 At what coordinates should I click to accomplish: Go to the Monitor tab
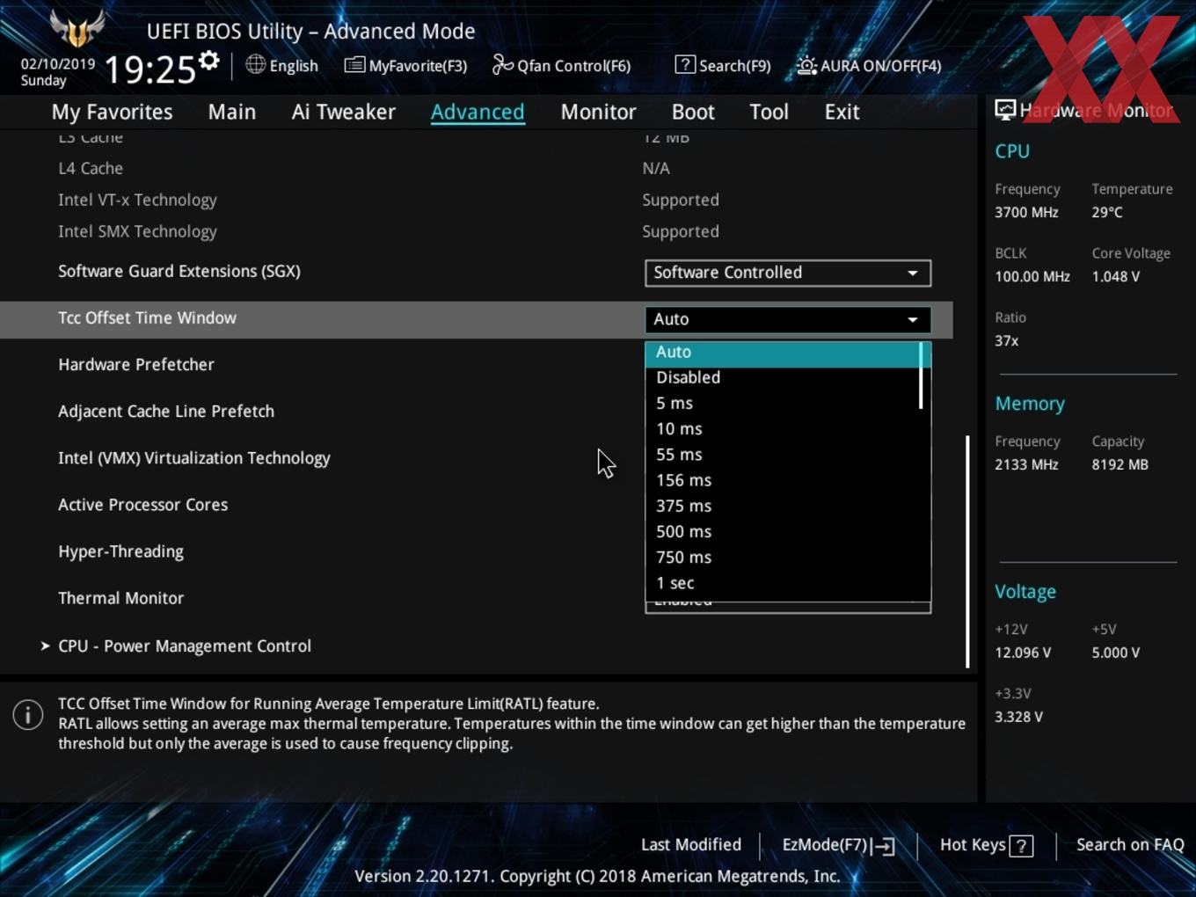(599, 112)
